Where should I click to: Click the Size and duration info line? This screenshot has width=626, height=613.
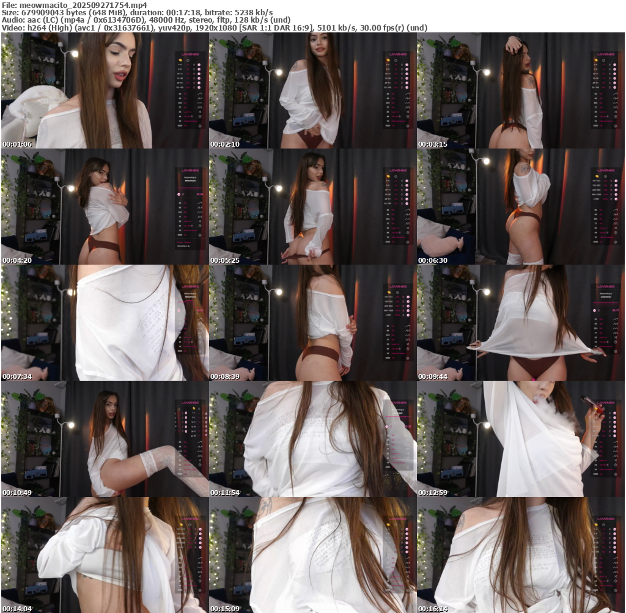coord(138,12)
